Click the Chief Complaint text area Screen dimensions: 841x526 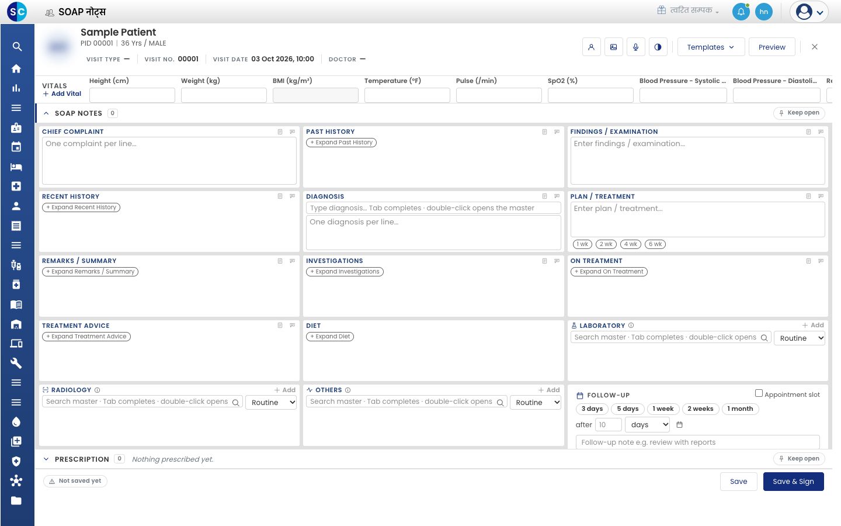(x=169, y=161)
